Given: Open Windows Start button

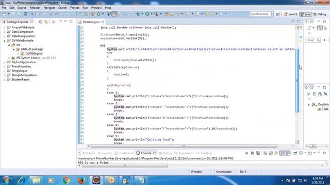Looking at the screenshot, I should click(x=6, y=180).
